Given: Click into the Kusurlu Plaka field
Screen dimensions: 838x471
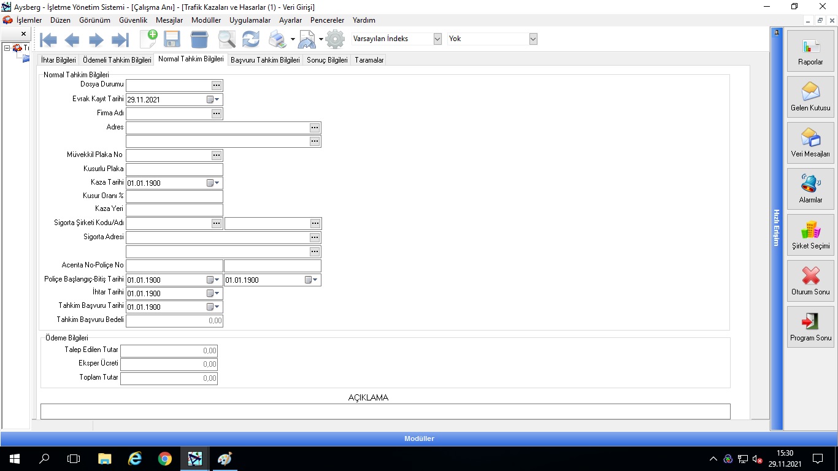Looking at the screenshot, I should [x=174, y=169].
